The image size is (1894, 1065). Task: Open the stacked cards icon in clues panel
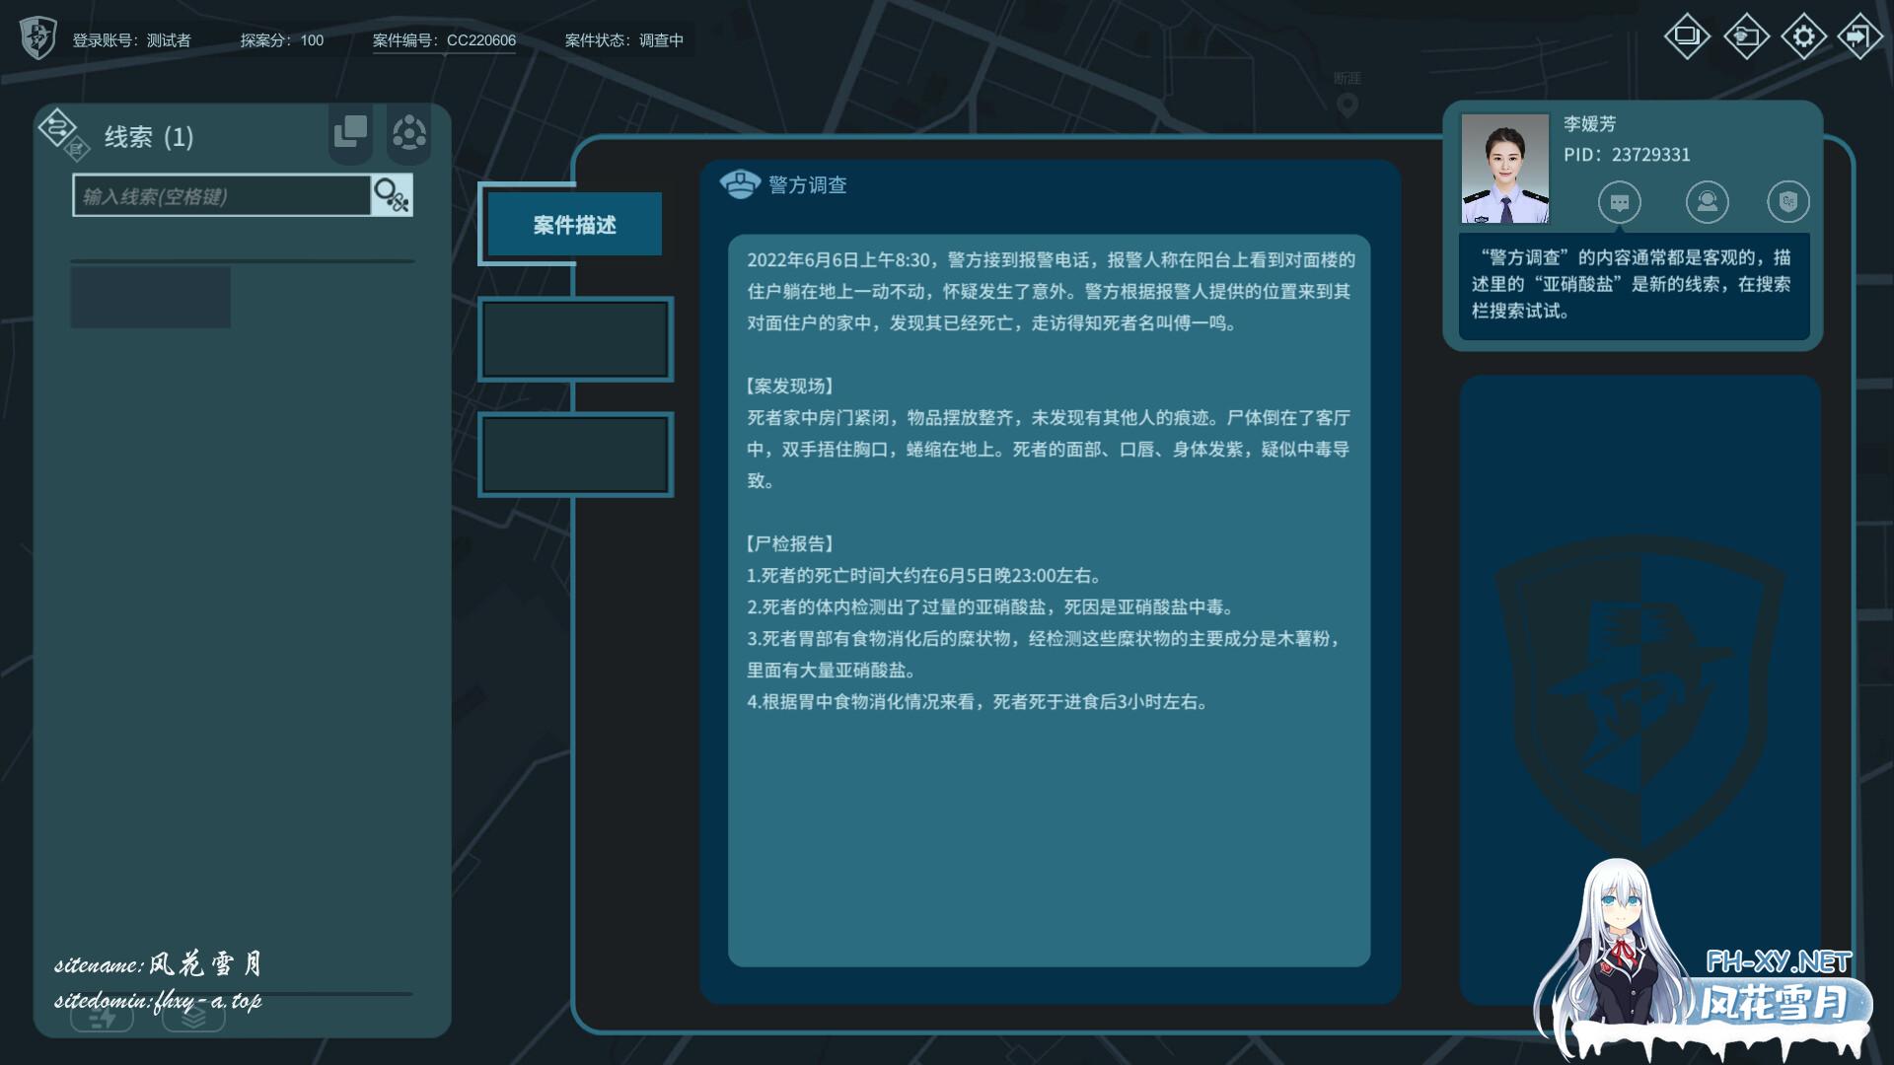coord(350,131)
